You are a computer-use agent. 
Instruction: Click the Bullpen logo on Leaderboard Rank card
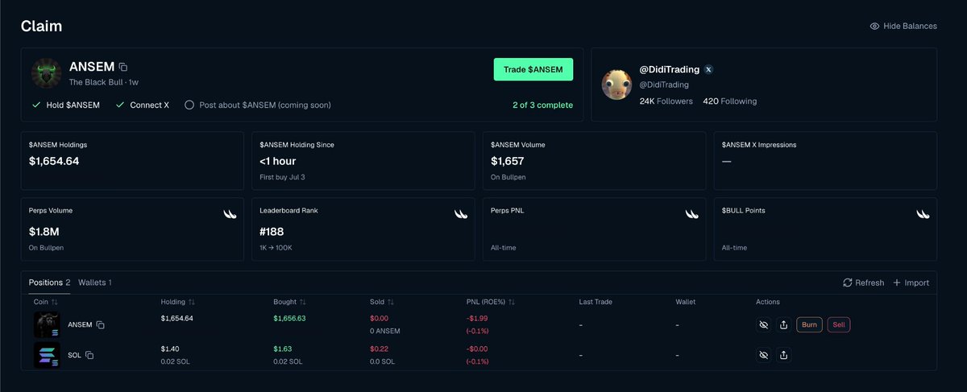[x=461, y=214]
